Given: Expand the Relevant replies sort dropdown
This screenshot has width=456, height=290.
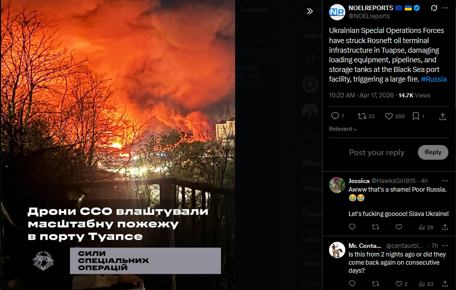Looking at the screenshot, I should pos(343,129).
